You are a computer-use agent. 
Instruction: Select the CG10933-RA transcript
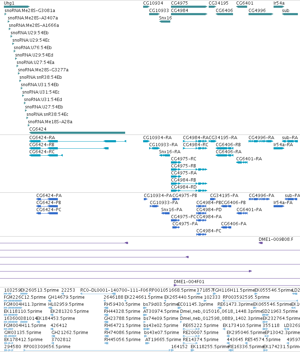(154, 148)
